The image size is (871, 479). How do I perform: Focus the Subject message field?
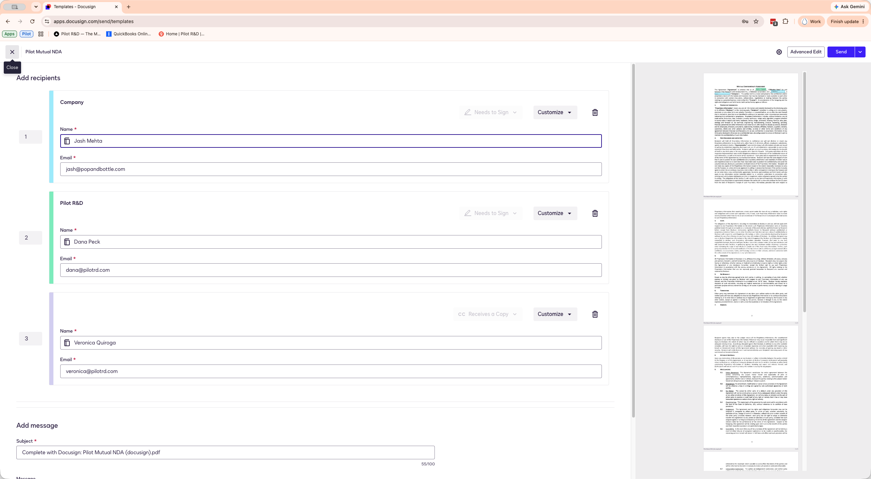[x=226, y=453]
